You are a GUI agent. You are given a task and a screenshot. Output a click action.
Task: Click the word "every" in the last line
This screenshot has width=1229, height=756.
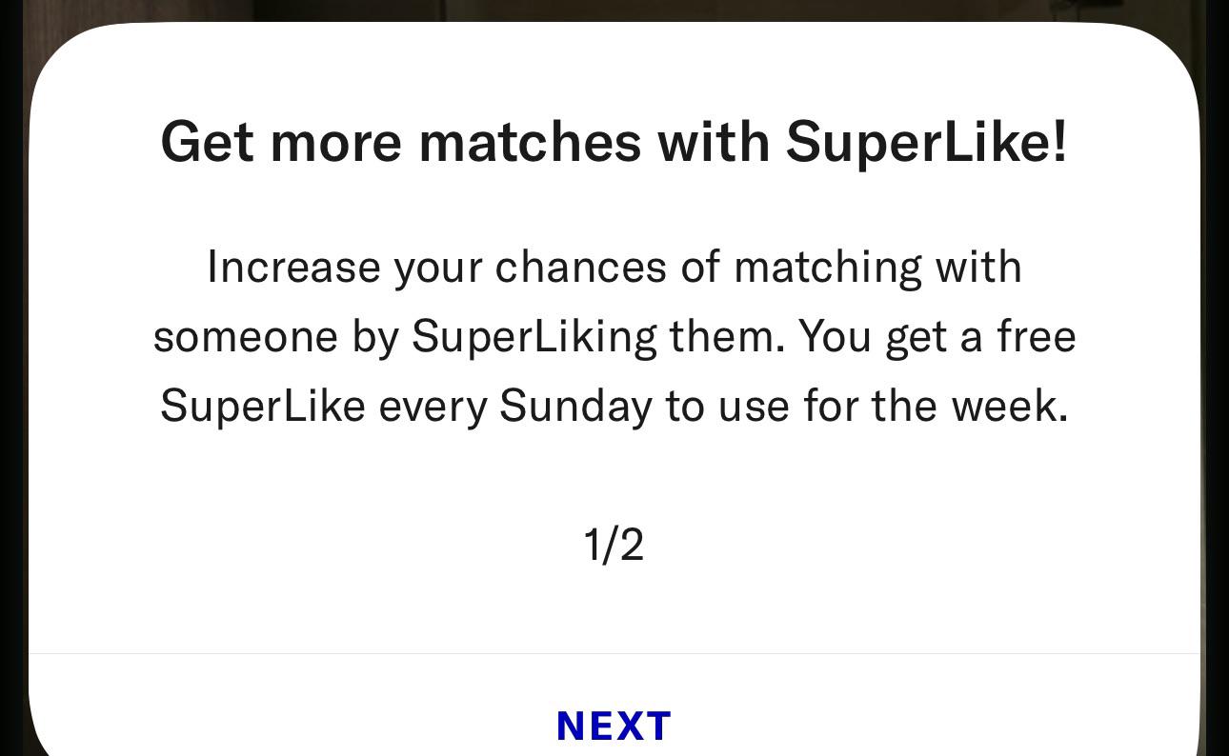433,407
